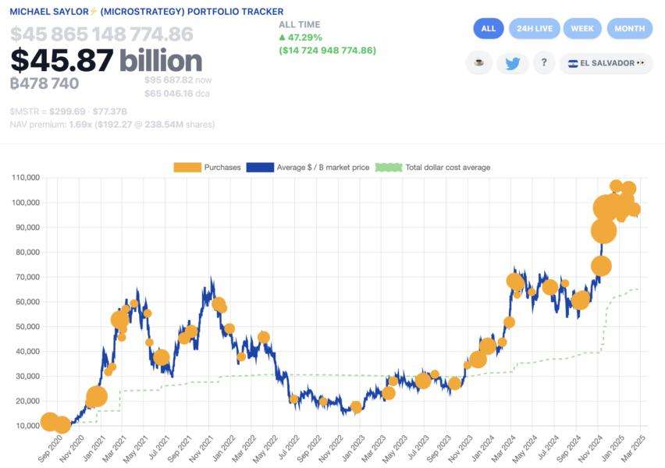The image size is (665, 468).
Task: Switch to the 24H LIVE tab
Action: (x=535, y=28)
